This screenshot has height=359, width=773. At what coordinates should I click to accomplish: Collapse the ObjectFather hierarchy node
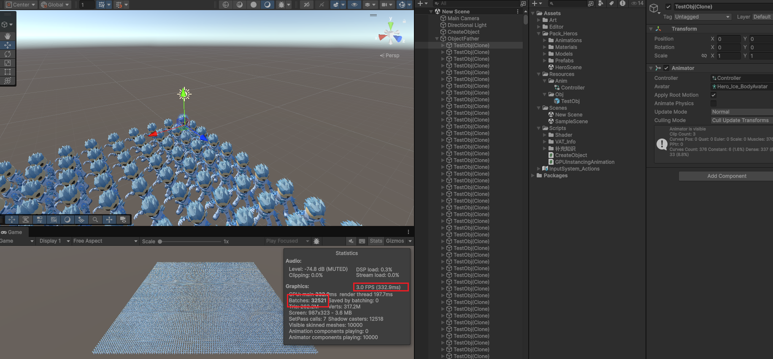437,39
